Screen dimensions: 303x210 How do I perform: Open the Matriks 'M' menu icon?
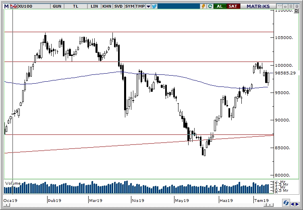tap(6, 6)
